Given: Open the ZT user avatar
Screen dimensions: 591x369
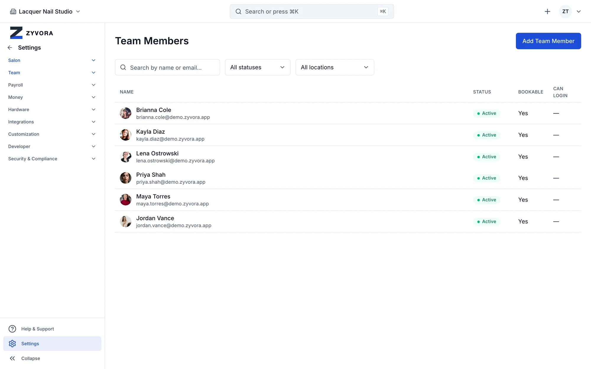Looking at the screenshot, I should [x=565, y=12].
